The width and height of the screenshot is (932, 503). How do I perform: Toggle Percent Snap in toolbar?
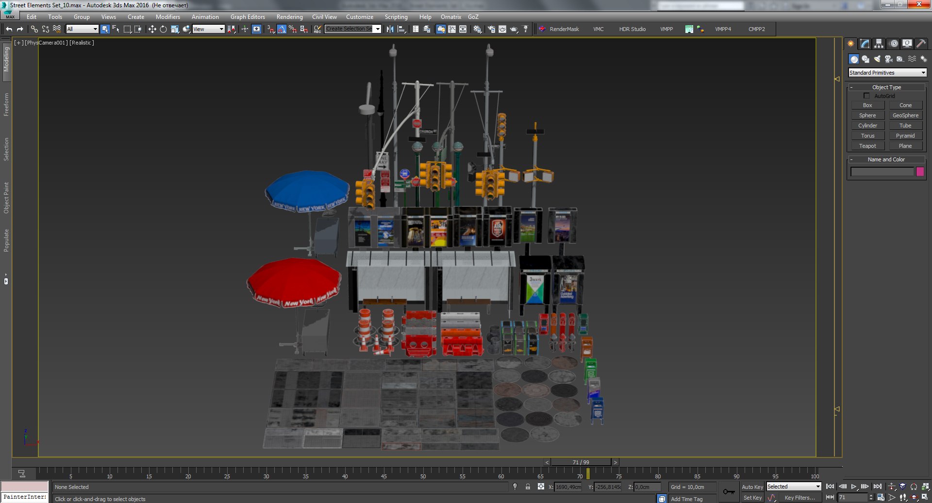(293, 29)
